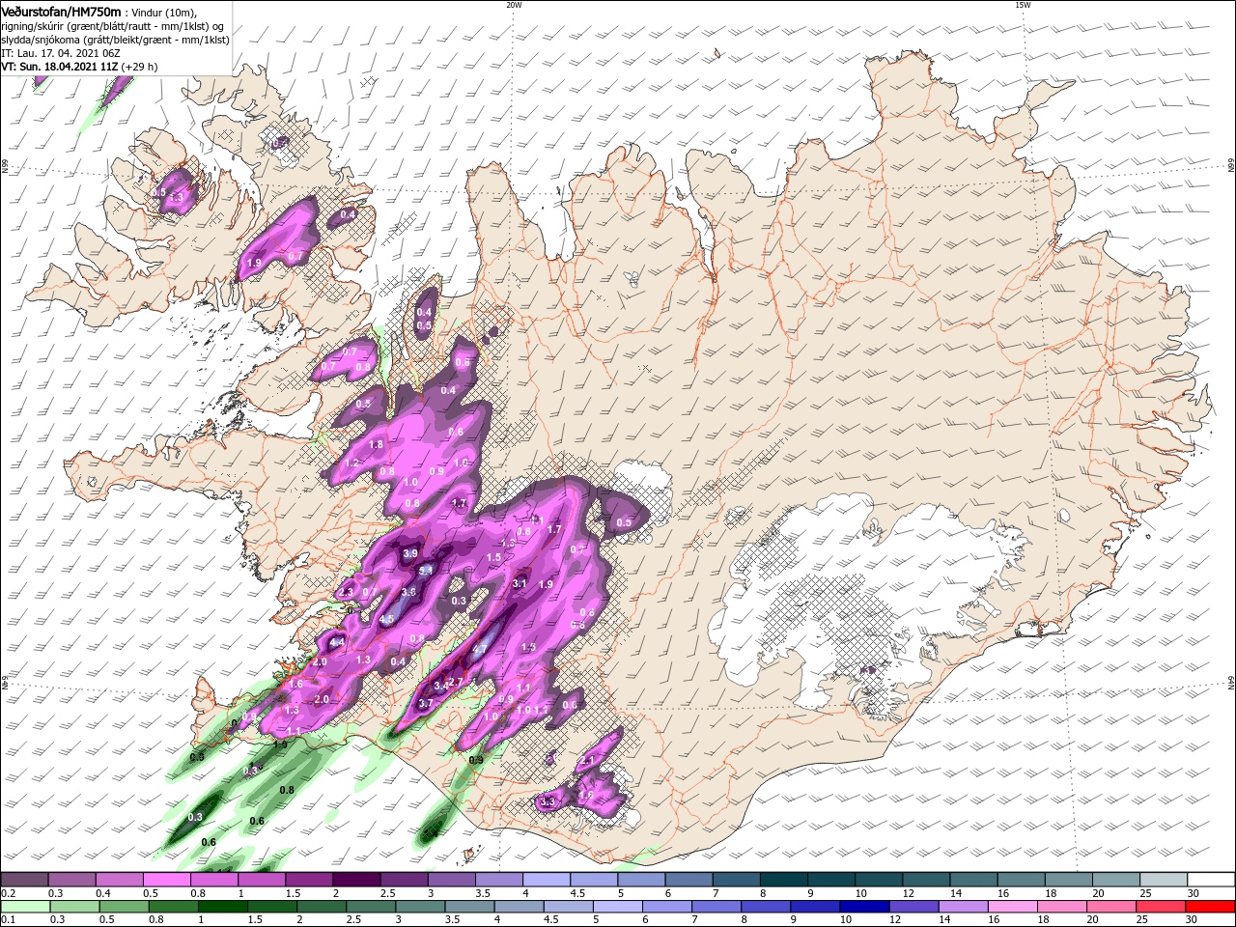Click the 2.1 precipitation value label
Viewport: 1236px width, 927px height.
point(587,761)
